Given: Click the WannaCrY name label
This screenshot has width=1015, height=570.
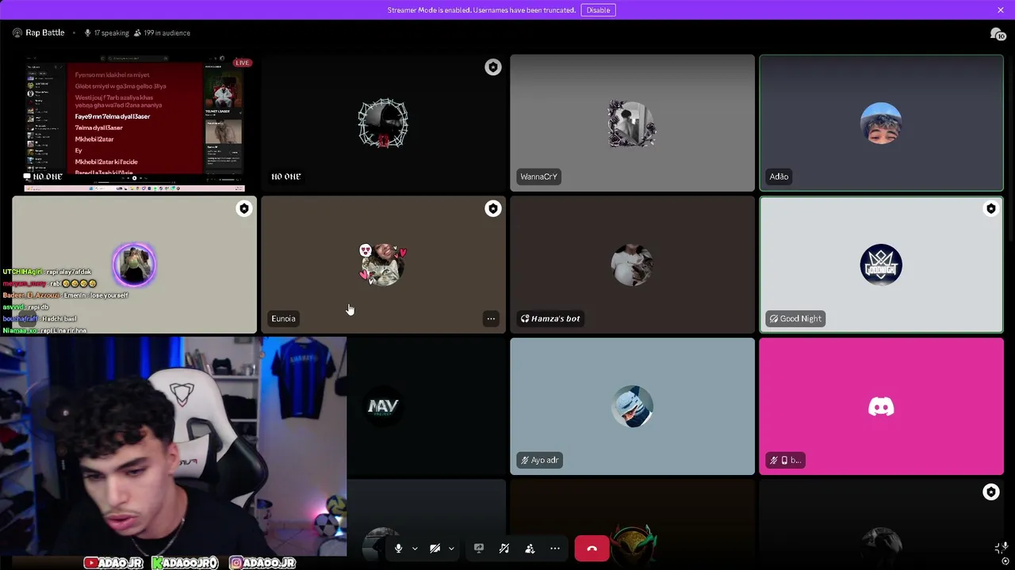Looking at the screenshot, I should pyautogui.click(x=538, y=177).
